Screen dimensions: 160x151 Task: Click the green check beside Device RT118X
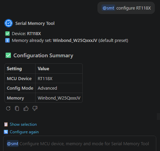[x=8, y=34]
